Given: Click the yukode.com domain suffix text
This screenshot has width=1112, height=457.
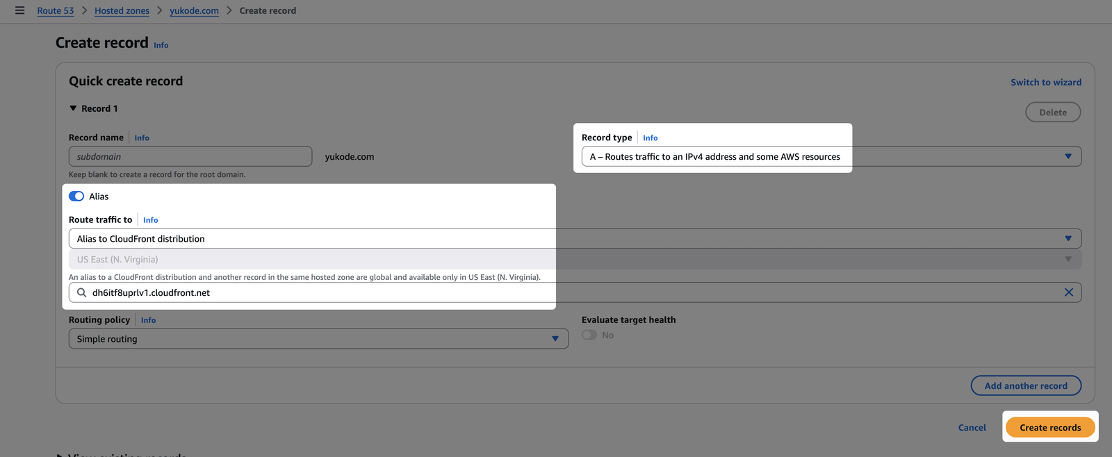Looking at the screenshot, I should click(x=350, y=156).
